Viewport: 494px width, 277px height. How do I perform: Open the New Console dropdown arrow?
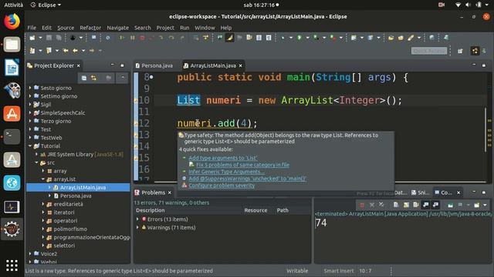[x=485, y=205]
